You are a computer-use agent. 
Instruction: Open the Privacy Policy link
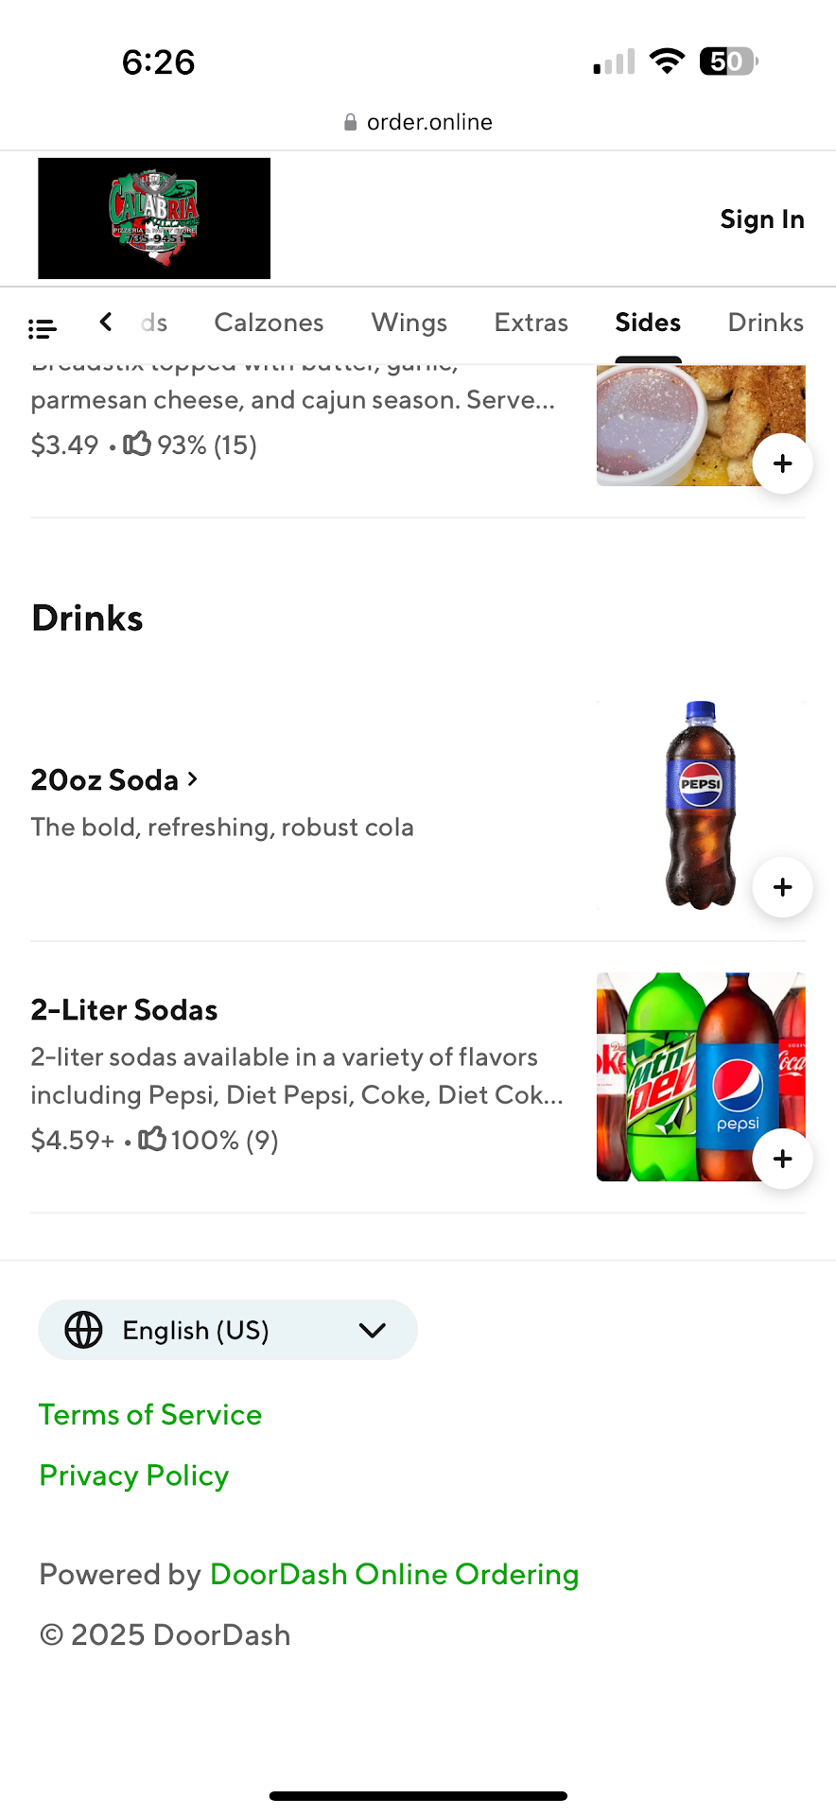[x=134, y=1475]
